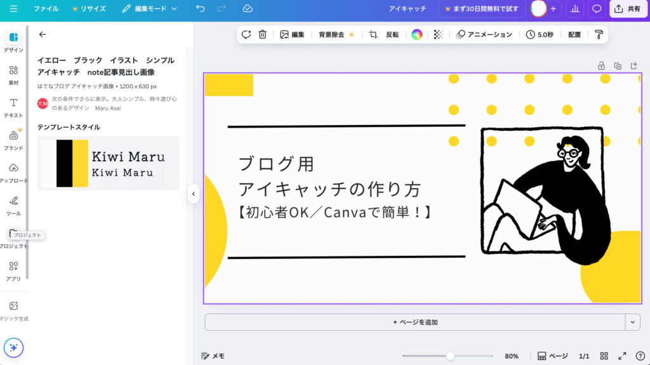The height and width of the screenshot is (365, 650).
Task: Check cloud save status icon
Action: point(248,8)
